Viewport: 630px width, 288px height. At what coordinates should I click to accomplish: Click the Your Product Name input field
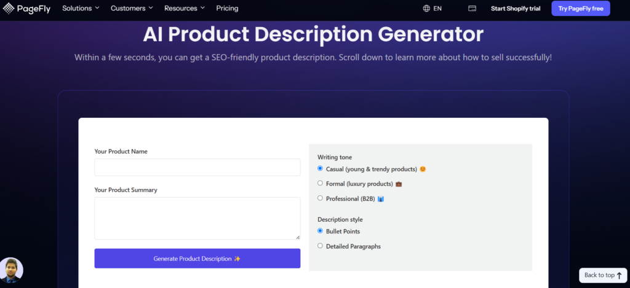pyautogui.click(x=197, y=167)
